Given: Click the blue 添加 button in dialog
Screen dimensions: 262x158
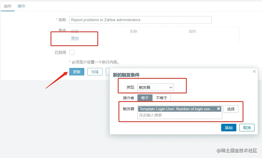Looking at the screenshot, I should (229, 128).
